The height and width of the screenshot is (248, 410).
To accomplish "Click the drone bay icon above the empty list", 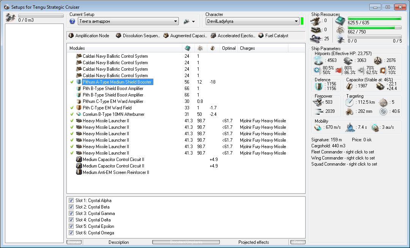I will point(11,17).
